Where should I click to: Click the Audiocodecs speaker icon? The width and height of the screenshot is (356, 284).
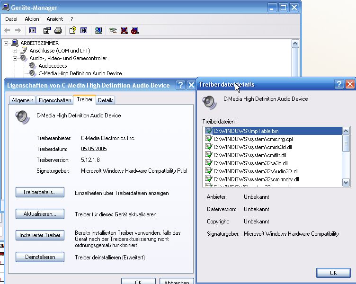[x=33, y=66]
